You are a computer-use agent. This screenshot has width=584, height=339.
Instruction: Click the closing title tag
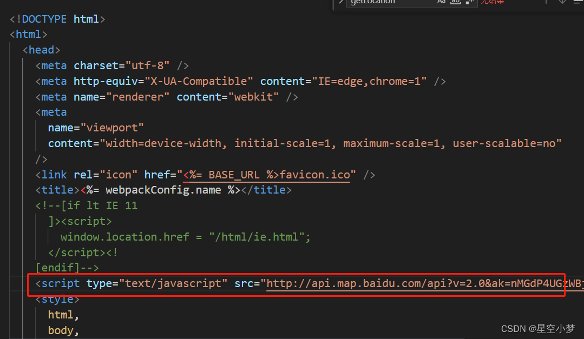pos(266,190)
